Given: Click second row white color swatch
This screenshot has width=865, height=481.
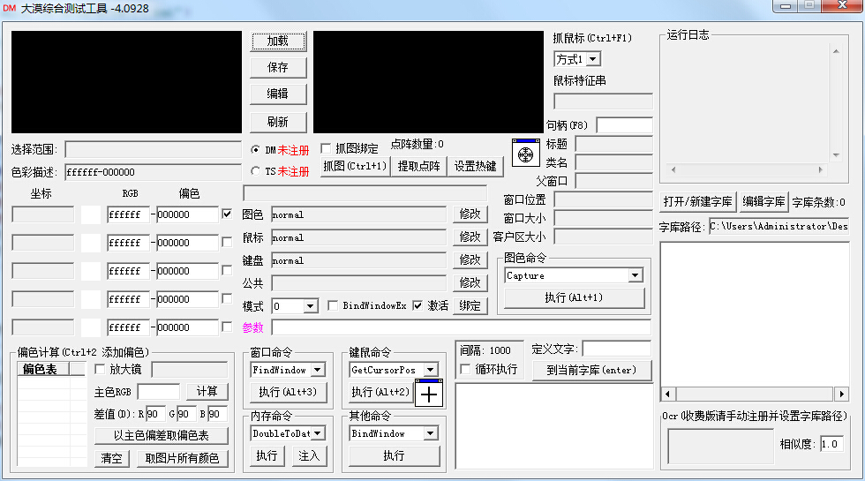Looking at the screenshot, I should point(91,243).
